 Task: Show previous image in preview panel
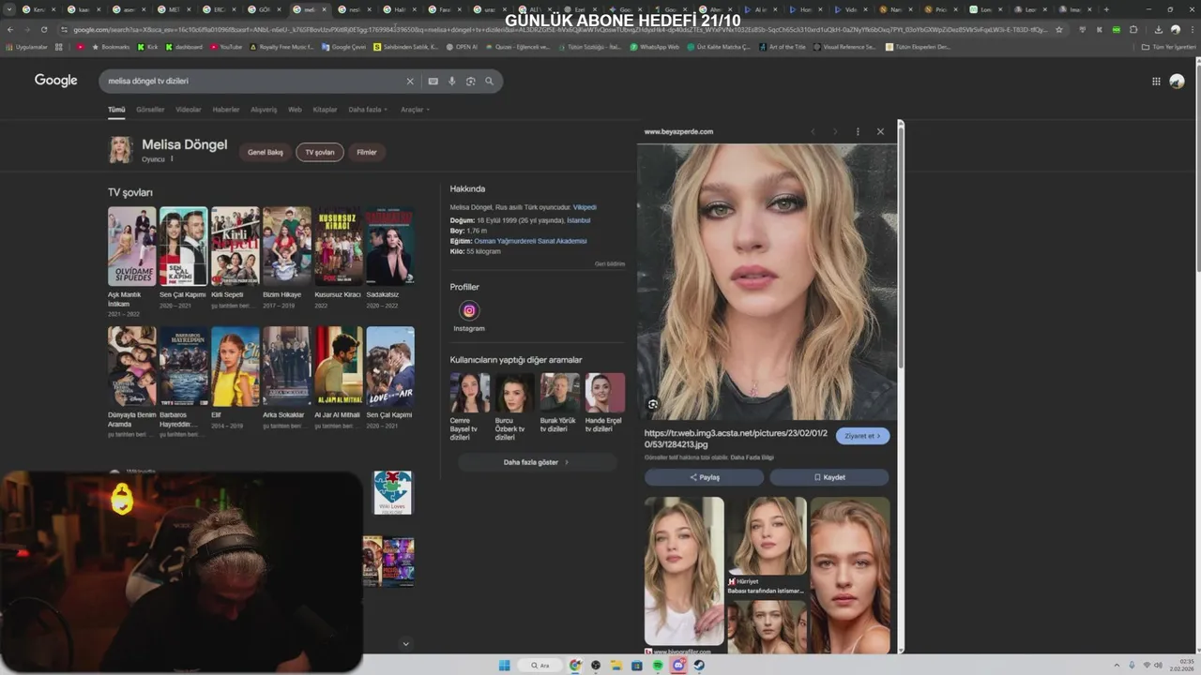pyautogui.click(x=813, y=131)
